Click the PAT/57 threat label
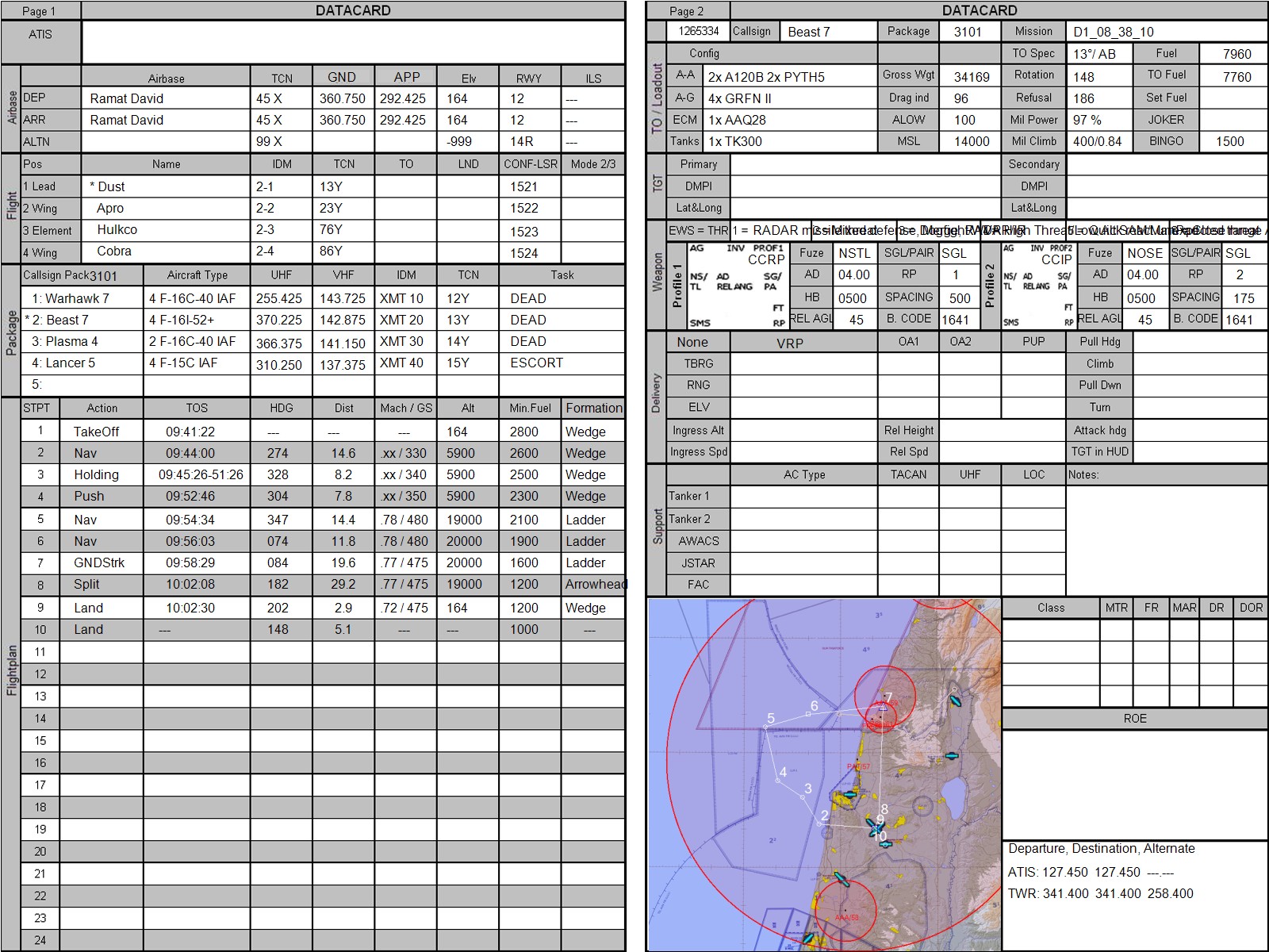The width and height of the screenshot is (1269, 952). [858, 766]
